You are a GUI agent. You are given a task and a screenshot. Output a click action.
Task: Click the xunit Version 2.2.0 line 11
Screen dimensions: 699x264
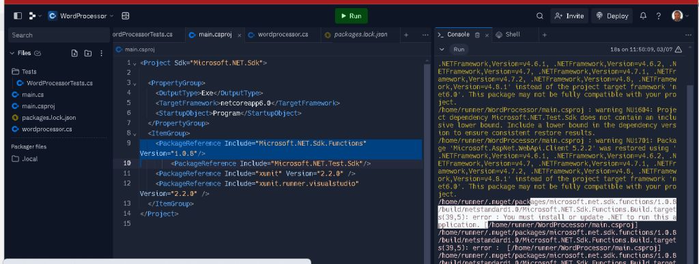[x=255, y=174]
